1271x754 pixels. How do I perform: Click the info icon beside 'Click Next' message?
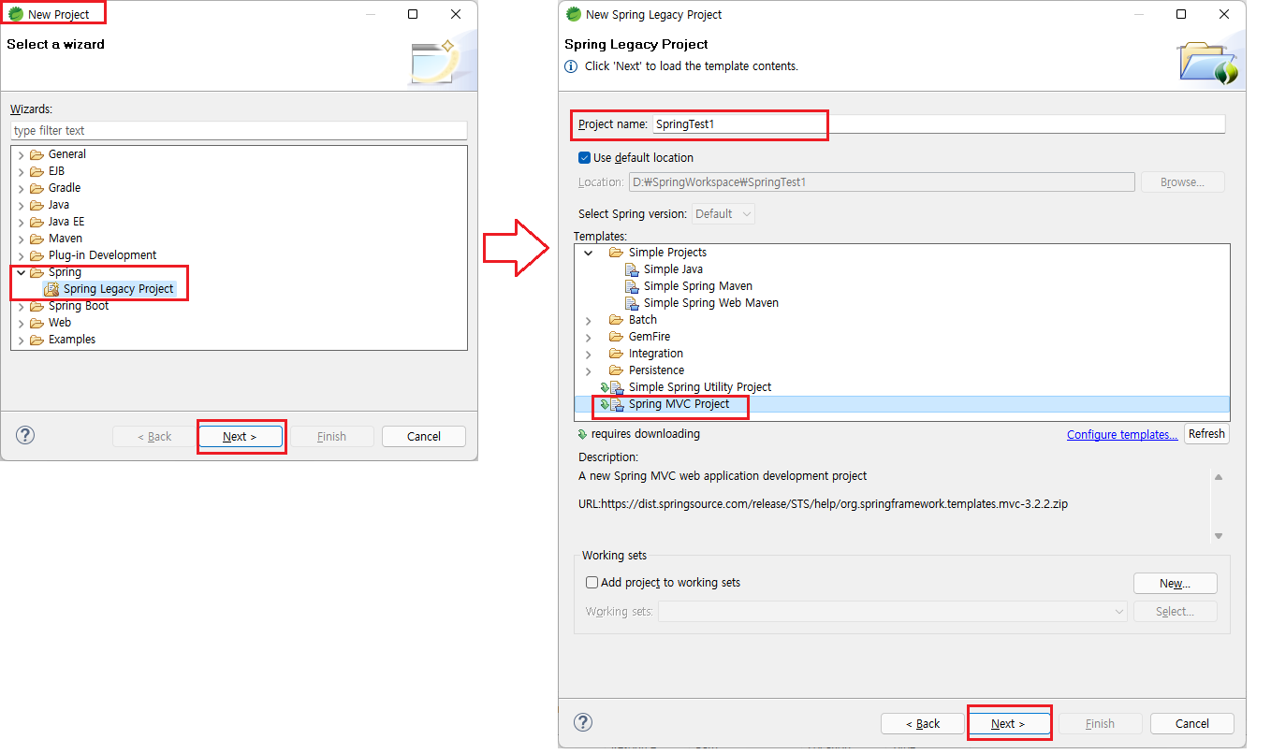[x=571, y=66]
